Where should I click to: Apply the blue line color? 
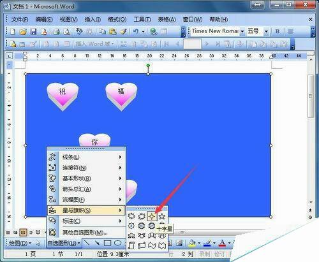[x=207, y=243]
